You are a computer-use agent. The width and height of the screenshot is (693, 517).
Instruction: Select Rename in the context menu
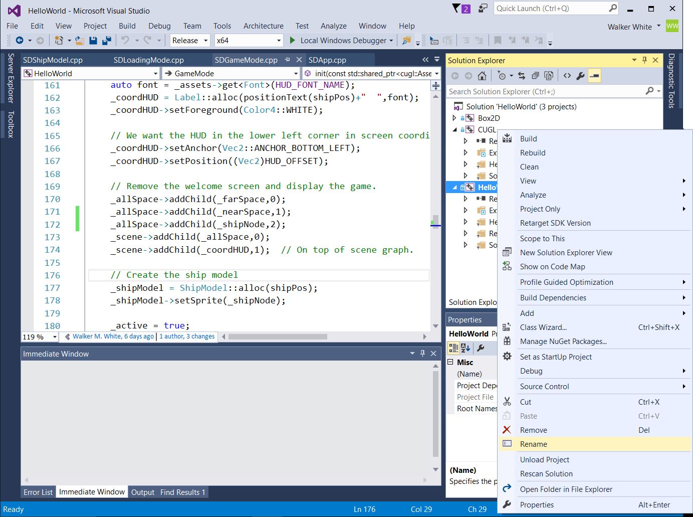pyautogui.click(x=533, y=444)
